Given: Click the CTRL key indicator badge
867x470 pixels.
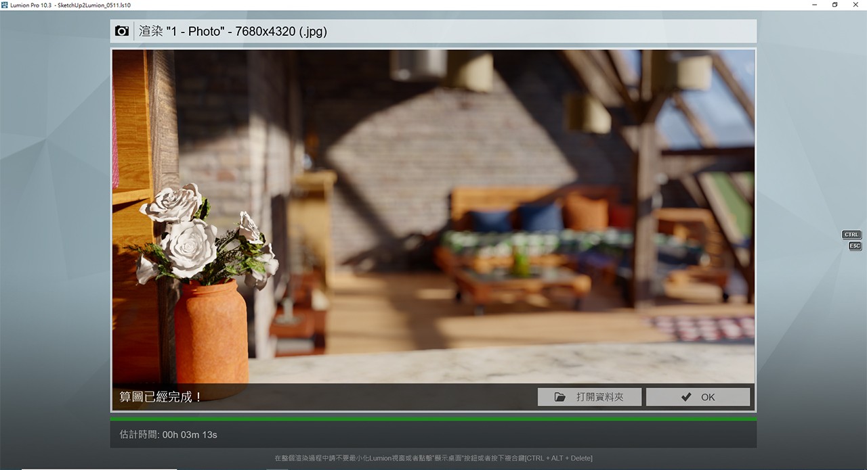Looking at the screenshot, I should coord(851,235).
